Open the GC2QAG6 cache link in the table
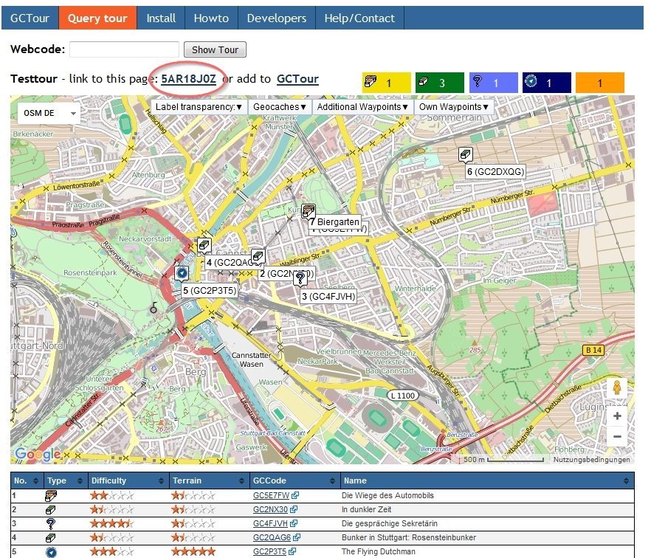The image size is (651, 558). click(272, 537)
